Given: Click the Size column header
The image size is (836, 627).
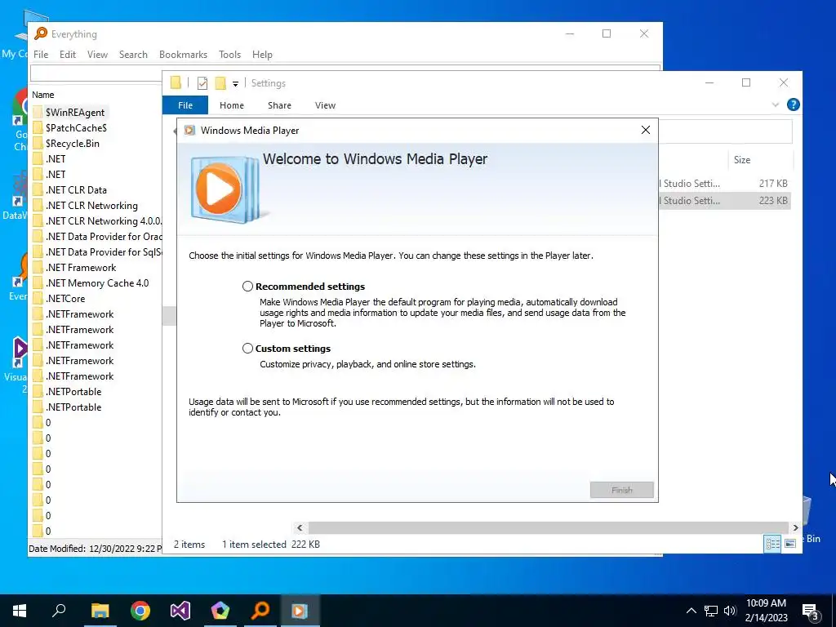Looking at the screenshot, I should [741, 159].
